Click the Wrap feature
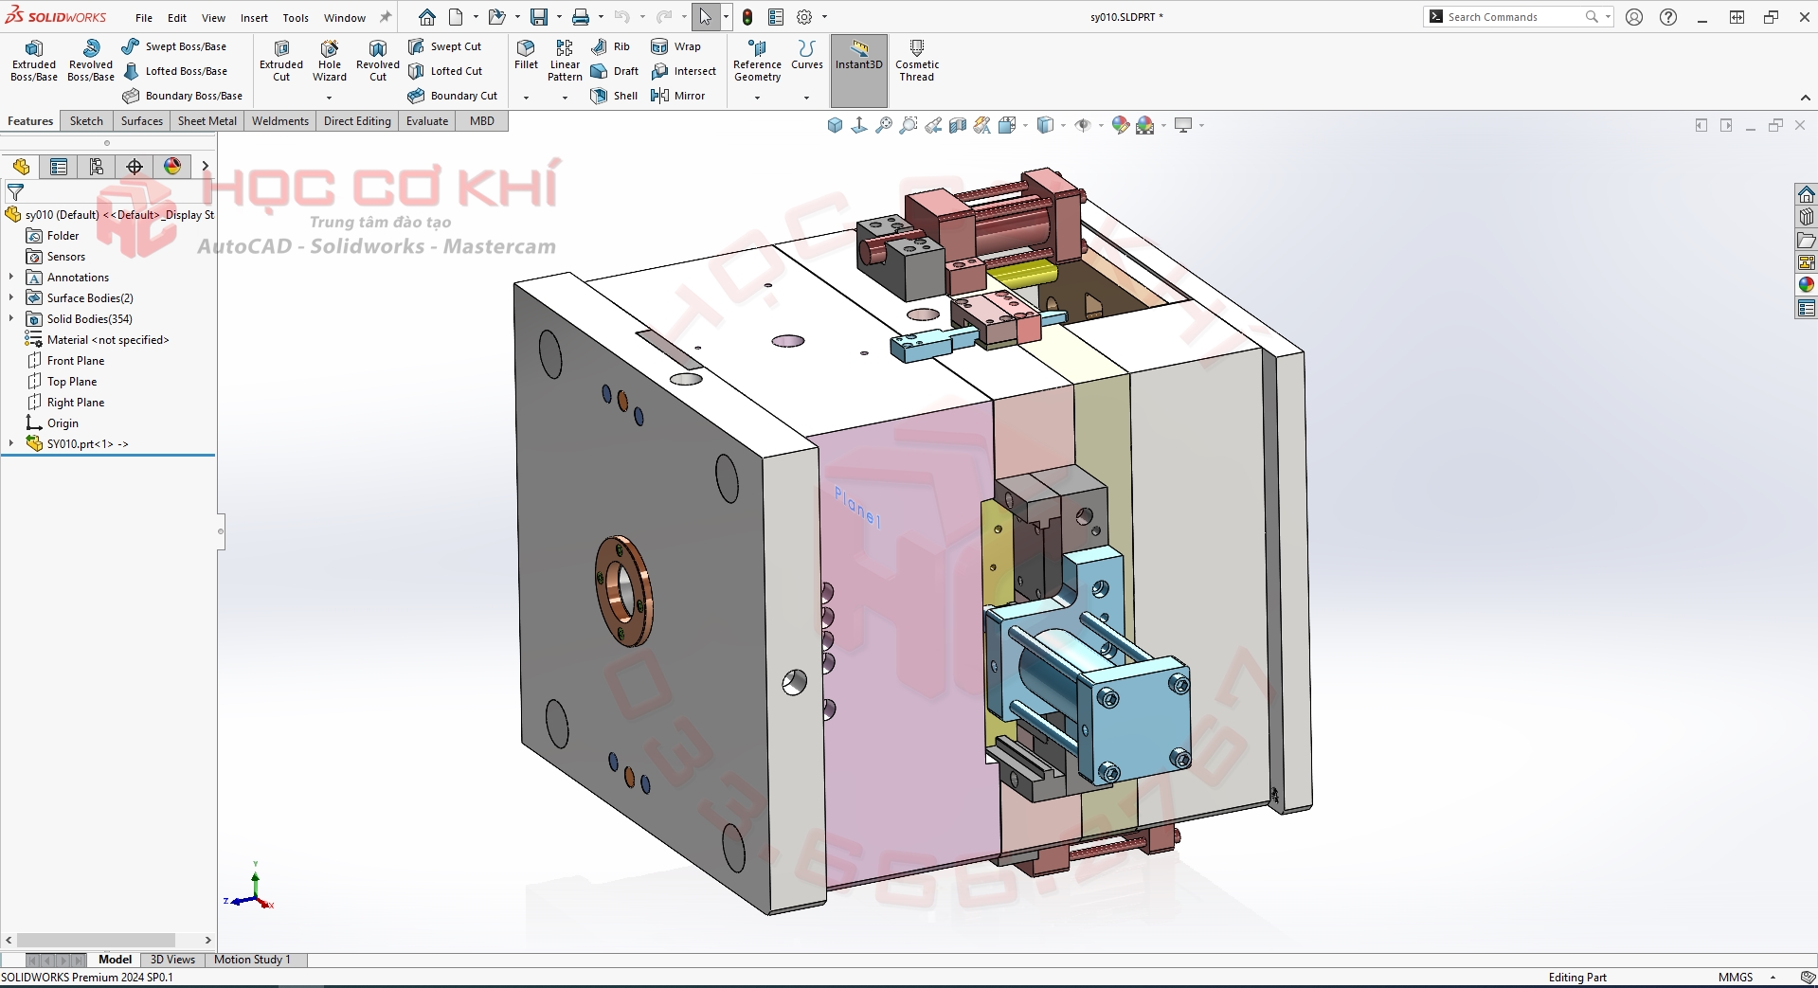This screenshot has height=988, width=1818. (x=676, y=46)
